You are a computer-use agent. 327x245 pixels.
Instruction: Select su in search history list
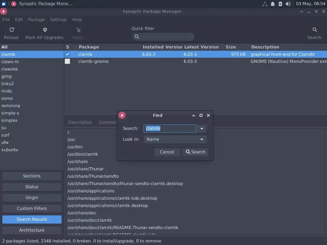(x=32, y=128)
